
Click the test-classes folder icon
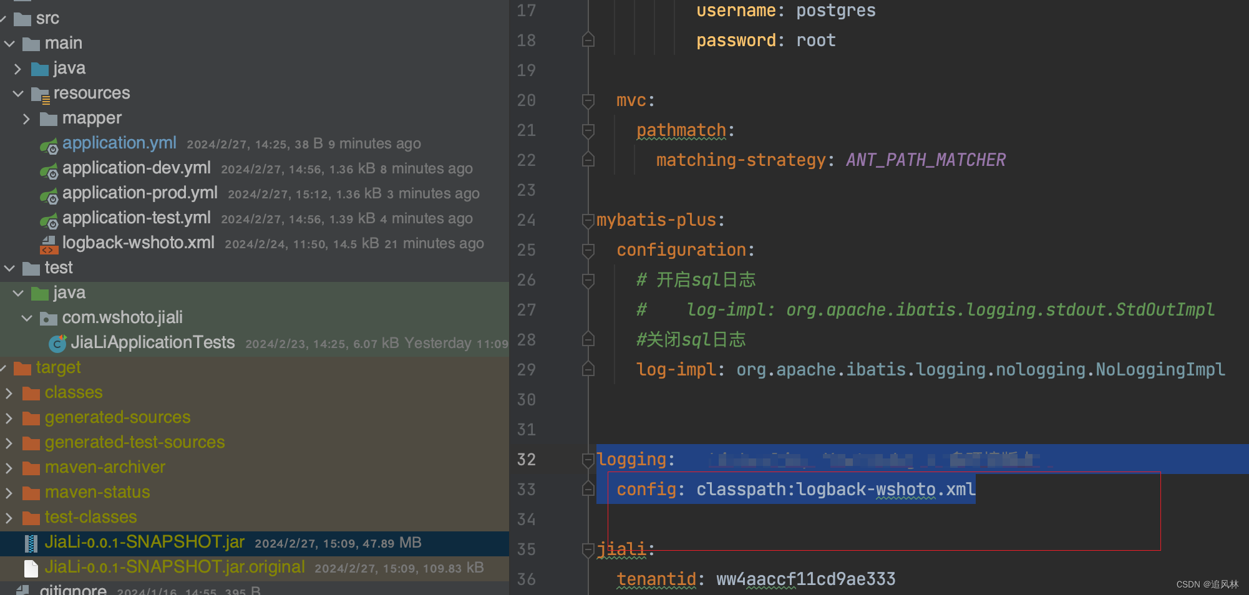click(31, 518)
